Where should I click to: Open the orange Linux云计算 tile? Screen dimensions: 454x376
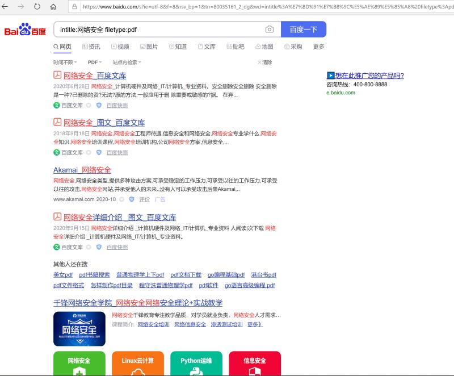point(138,364)
